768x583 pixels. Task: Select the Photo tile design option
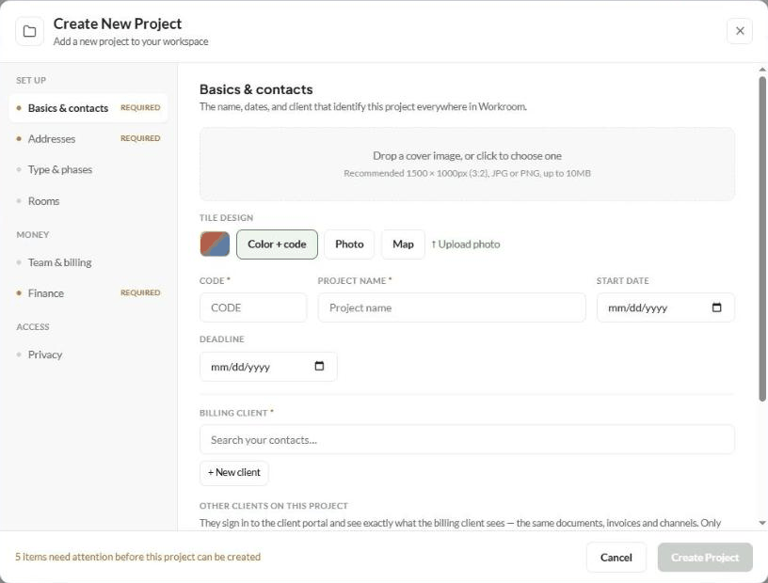click(x=349, y=244)
